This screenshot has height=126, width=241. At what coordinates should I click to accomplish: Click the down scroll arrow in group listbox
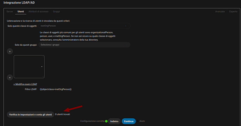43,77
